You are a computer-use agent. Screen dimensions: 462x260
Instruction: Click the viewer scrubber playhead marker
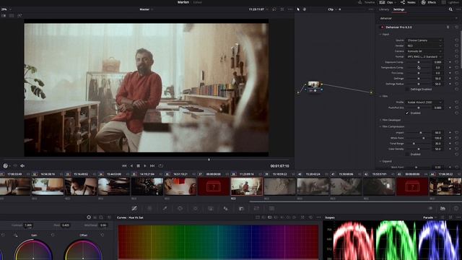click(209, 160)
